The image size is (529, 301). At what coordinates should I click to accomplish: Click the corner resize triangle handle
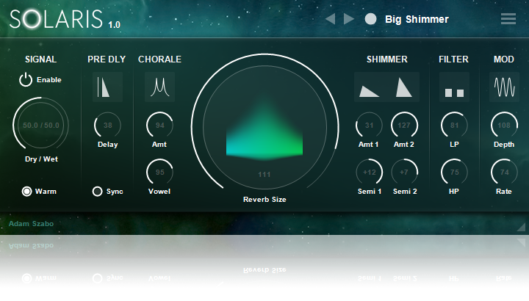(x=522, y=227)
